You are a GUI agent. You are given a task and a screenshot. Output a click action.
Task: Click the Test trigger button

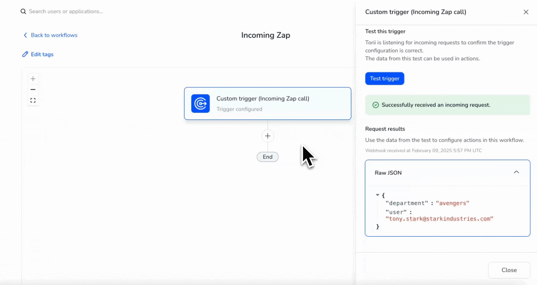tap(385, 78)
